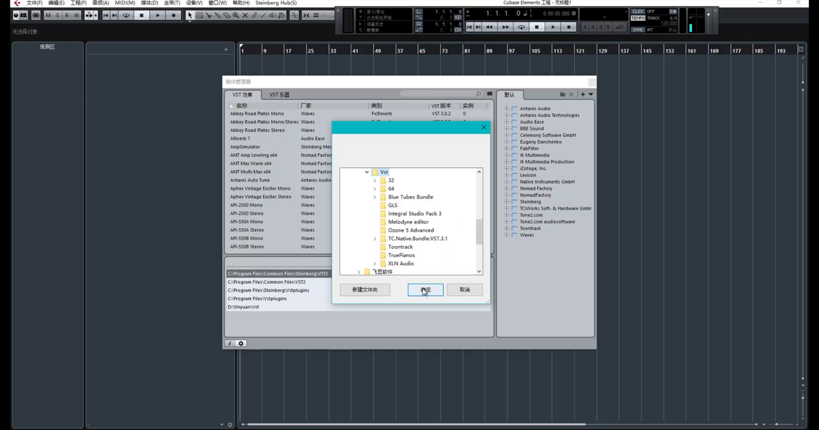Add a new collection with plus icon

pos(583,94)
